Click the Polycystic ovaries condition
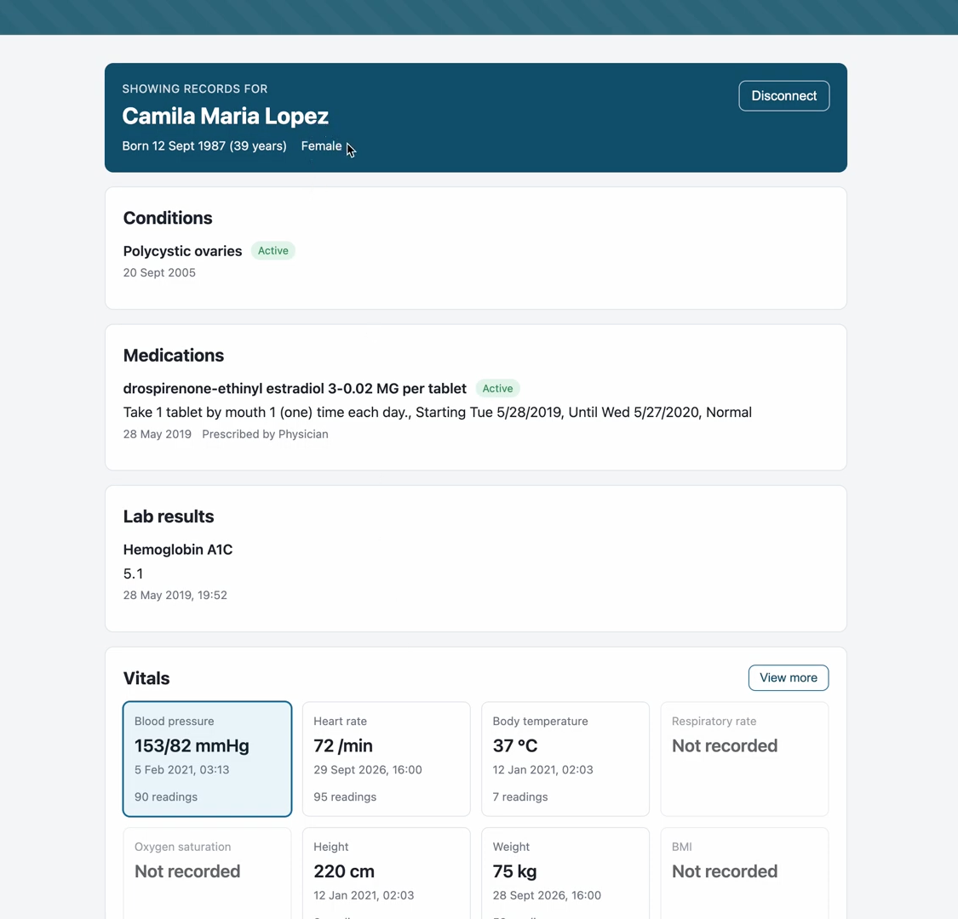 pyautogui.click(x=183, y=251)
